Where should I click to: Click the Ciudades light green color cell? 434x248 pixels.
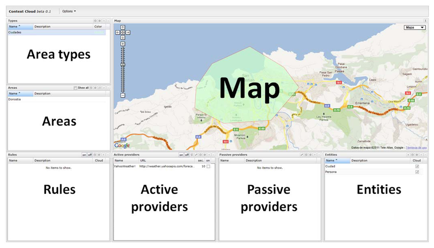point(99,32)
